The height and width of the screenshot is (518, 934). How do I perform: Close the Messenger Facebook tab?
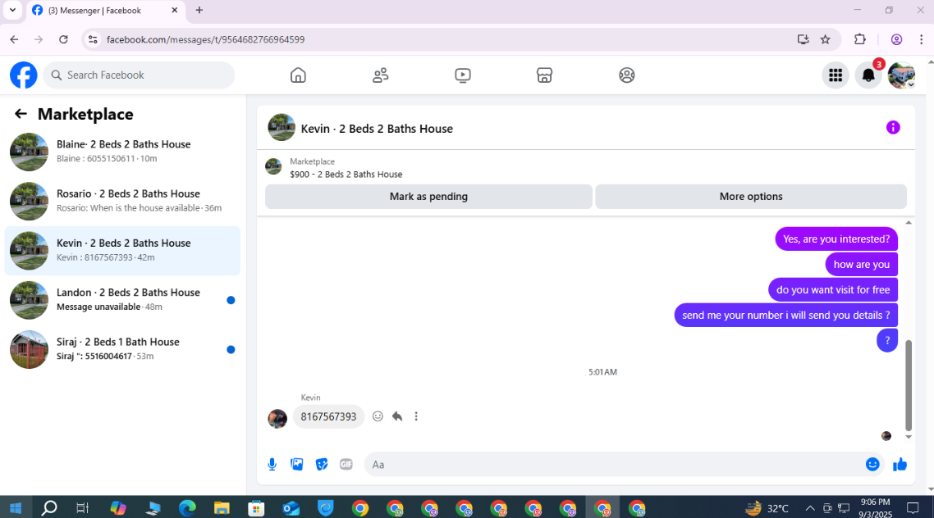[x=175, y=10]
